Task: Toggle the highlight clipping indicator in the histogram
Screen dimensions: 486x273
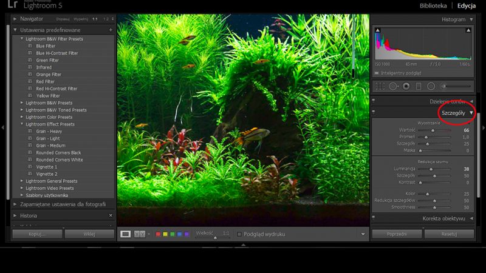Action: click(468, 30)
